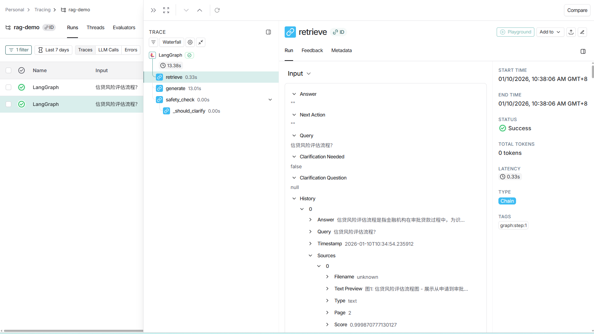This screenshot has height=334, width=594.
Task: Open trace in fullscreen mode
Action: point(166,10)
